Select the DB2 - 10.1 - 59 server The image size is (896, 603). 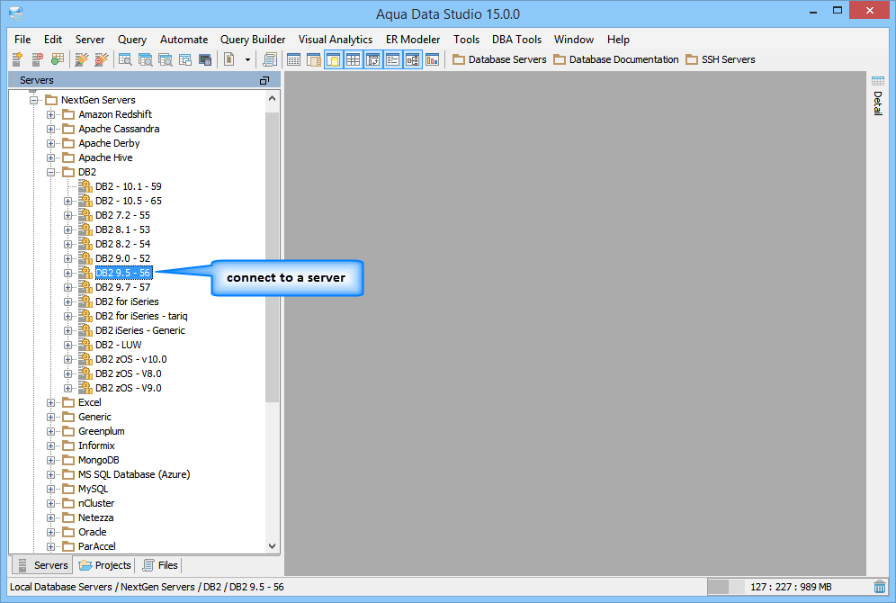pos(128,186)
